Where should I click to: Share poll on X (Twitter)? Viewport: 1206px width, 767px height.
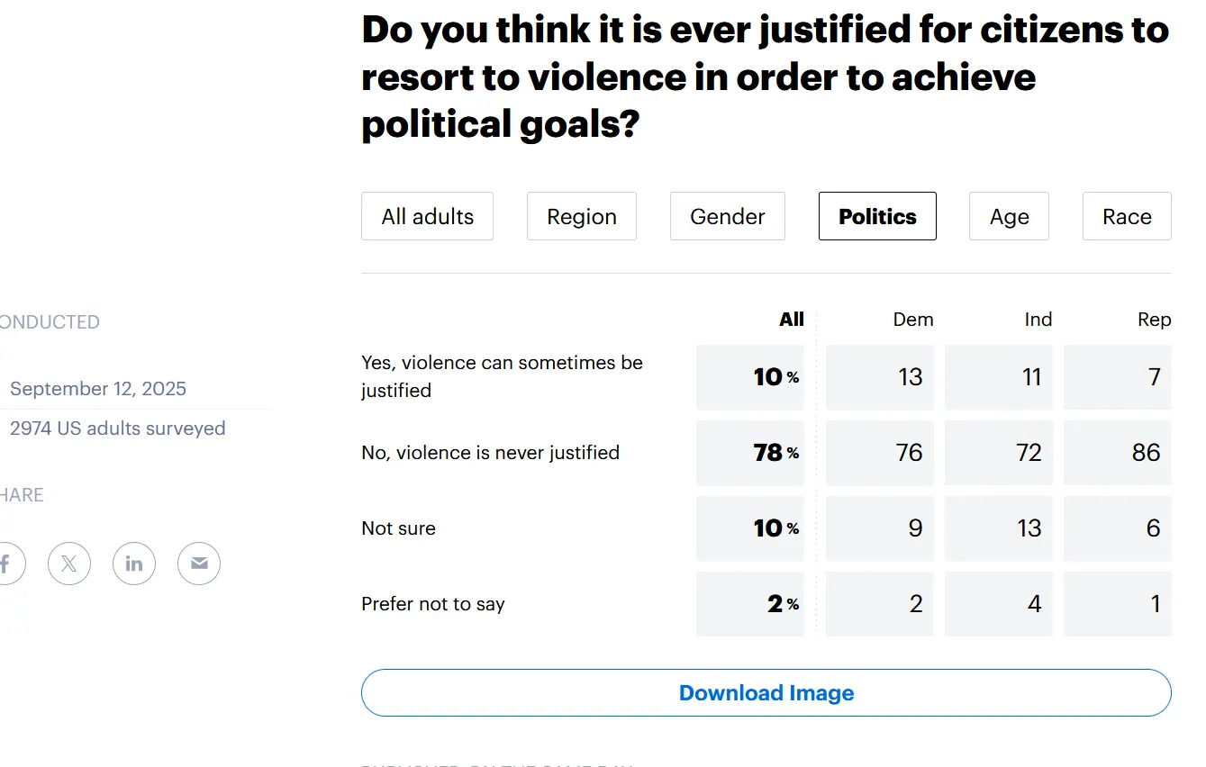click(x=69, y=564)
